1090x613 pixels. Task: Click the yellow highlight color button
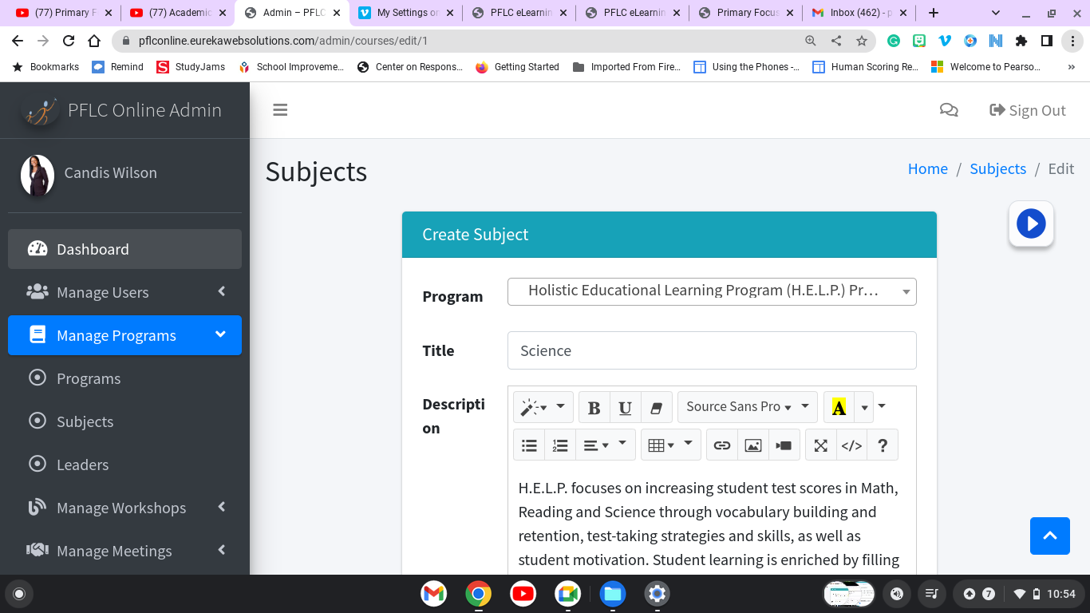839,407
